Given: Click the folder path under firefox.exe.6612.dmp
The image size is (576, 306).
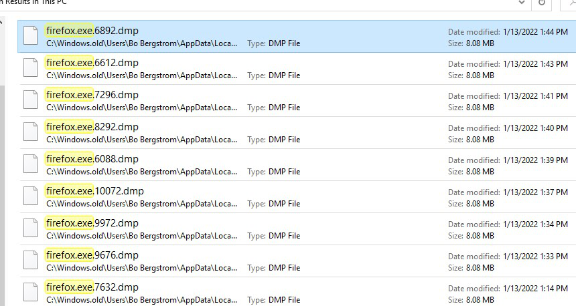Looking at the screenshot, I should click(x=142, y=75).
